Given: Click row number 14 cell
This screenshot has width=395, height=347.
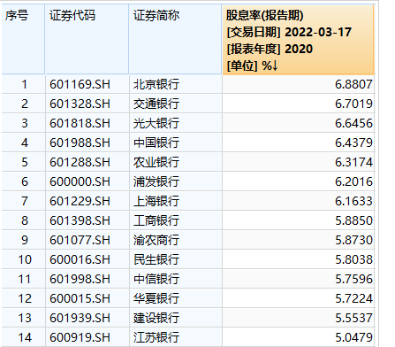Looking at the screenshot, I should coord(25,337).
